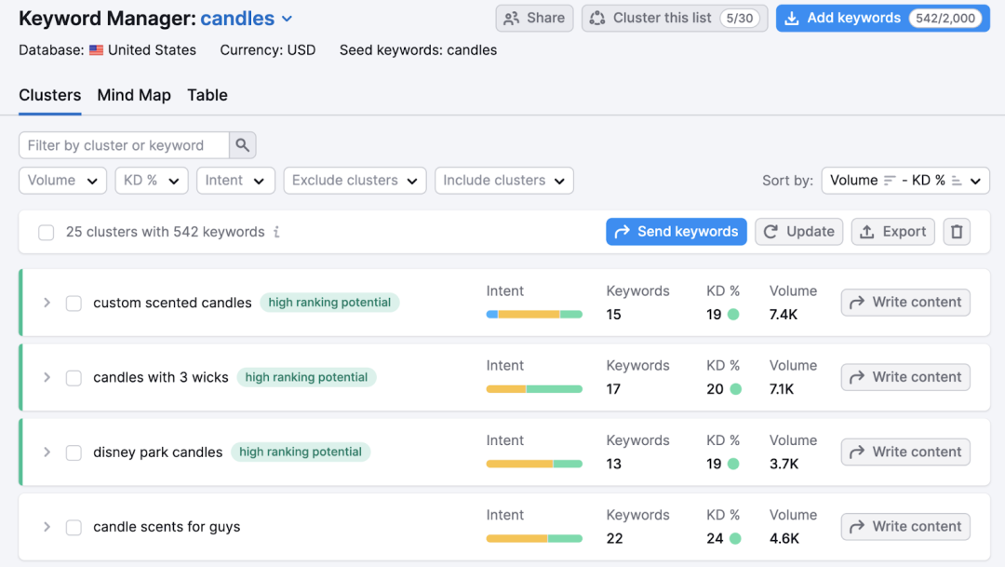
Task: Click the high ranking potential tag on disney park candles
Action: click(301, 452)
